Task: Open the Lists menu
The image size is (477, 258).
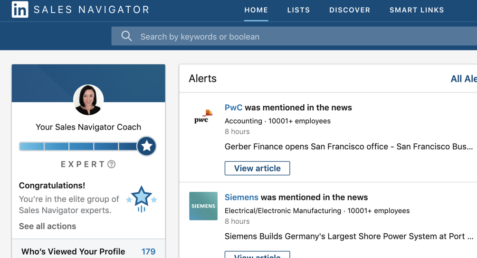Action: pyautogui.click(x=298, y=10)
